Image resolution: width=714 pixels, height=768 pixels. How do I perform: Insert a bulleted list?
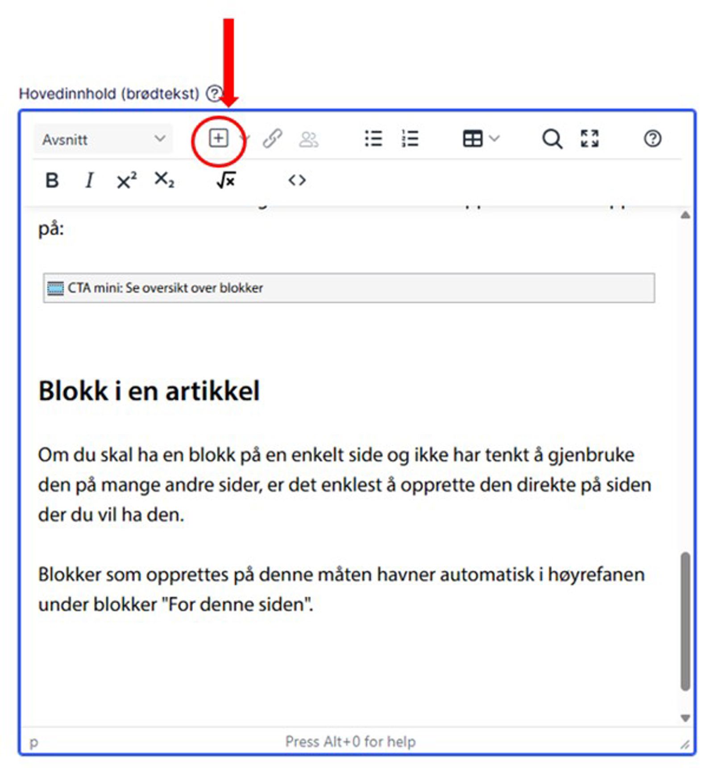click(373, 139)
